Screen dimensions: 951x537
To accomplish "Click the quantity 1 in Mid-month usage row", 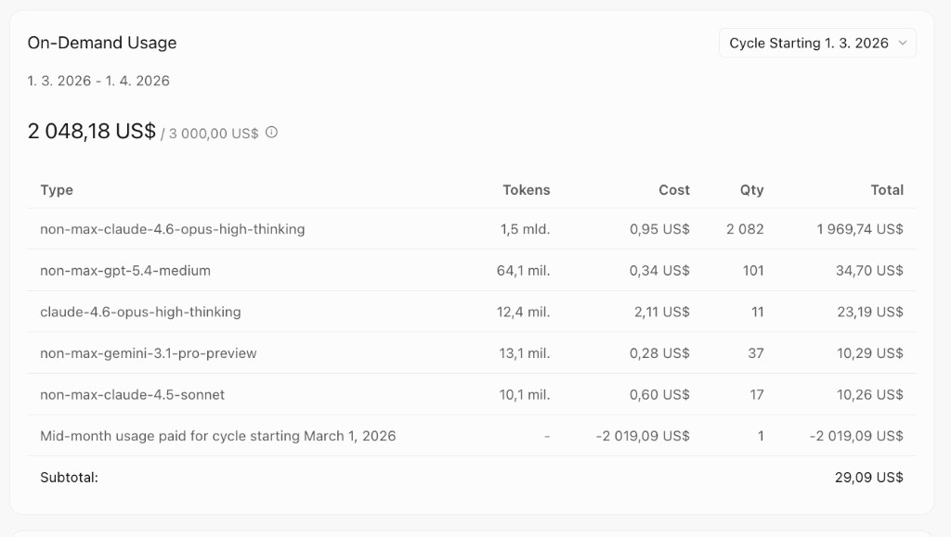I will click(x=761, y=436).
